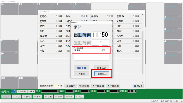Close the まい attendance time dialog

pos(102,74)
